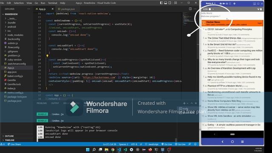
Task: Tap the Android on-screen back chevron
Action: tap(215, 134)
